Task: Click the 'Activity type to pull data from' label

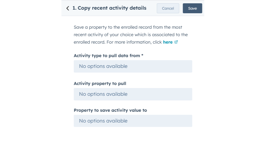Action: (x=107, y=55)
